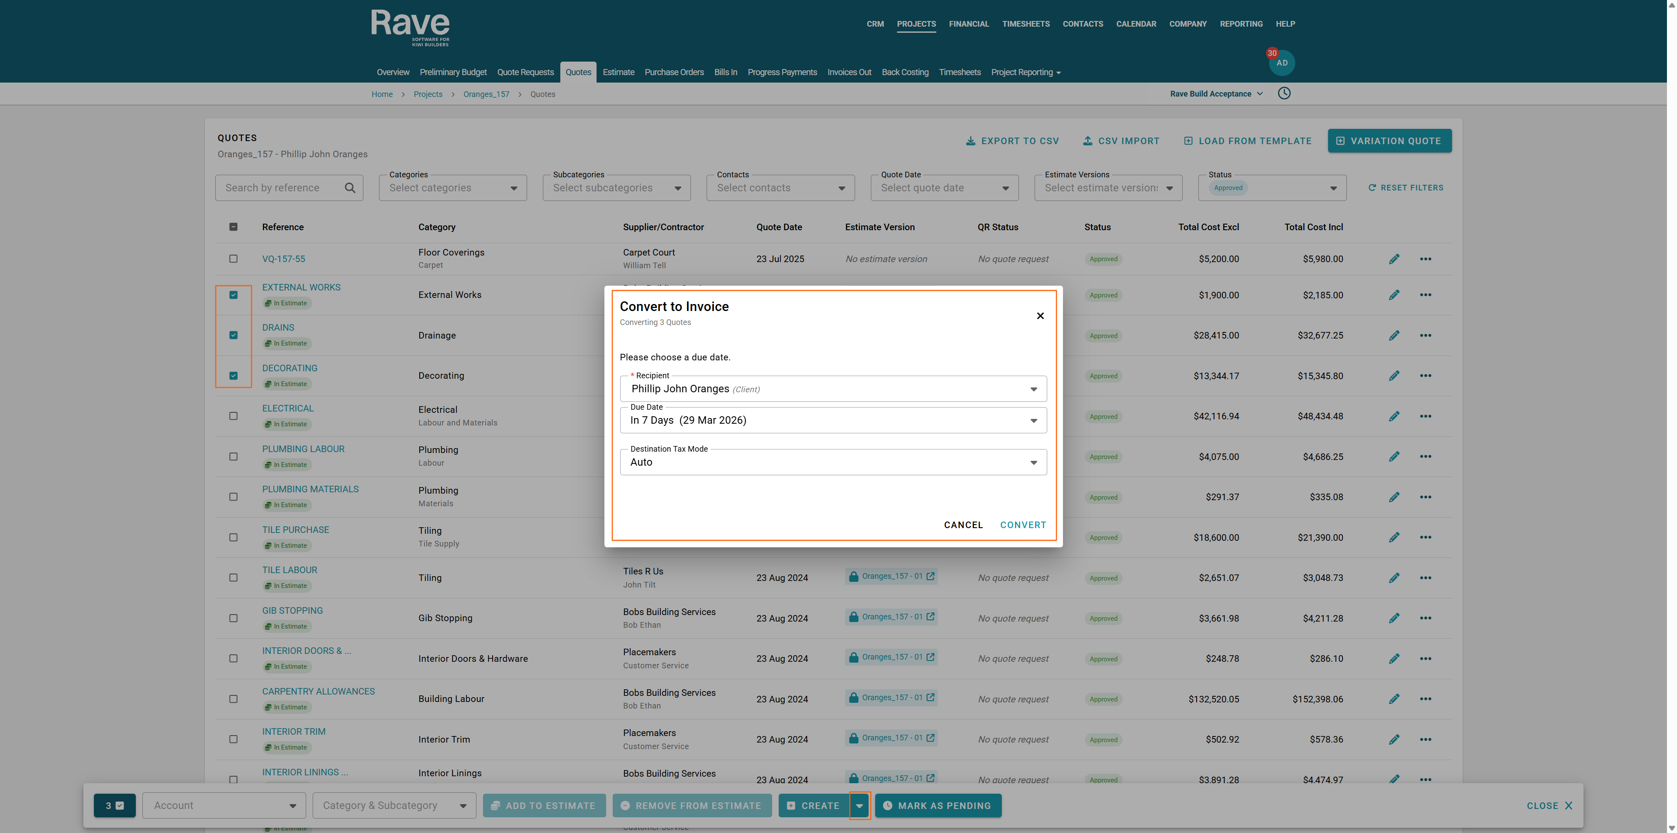The height and width of the screenshot is (833, 1677).
Task: Click edit pencil for CARPENTRY ALLOWANCES row
Action: pos(1394,699)
